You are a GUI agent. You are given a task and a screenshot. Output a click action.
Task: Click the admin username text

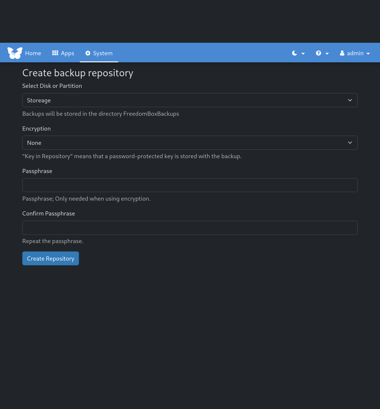click(355, 53)
